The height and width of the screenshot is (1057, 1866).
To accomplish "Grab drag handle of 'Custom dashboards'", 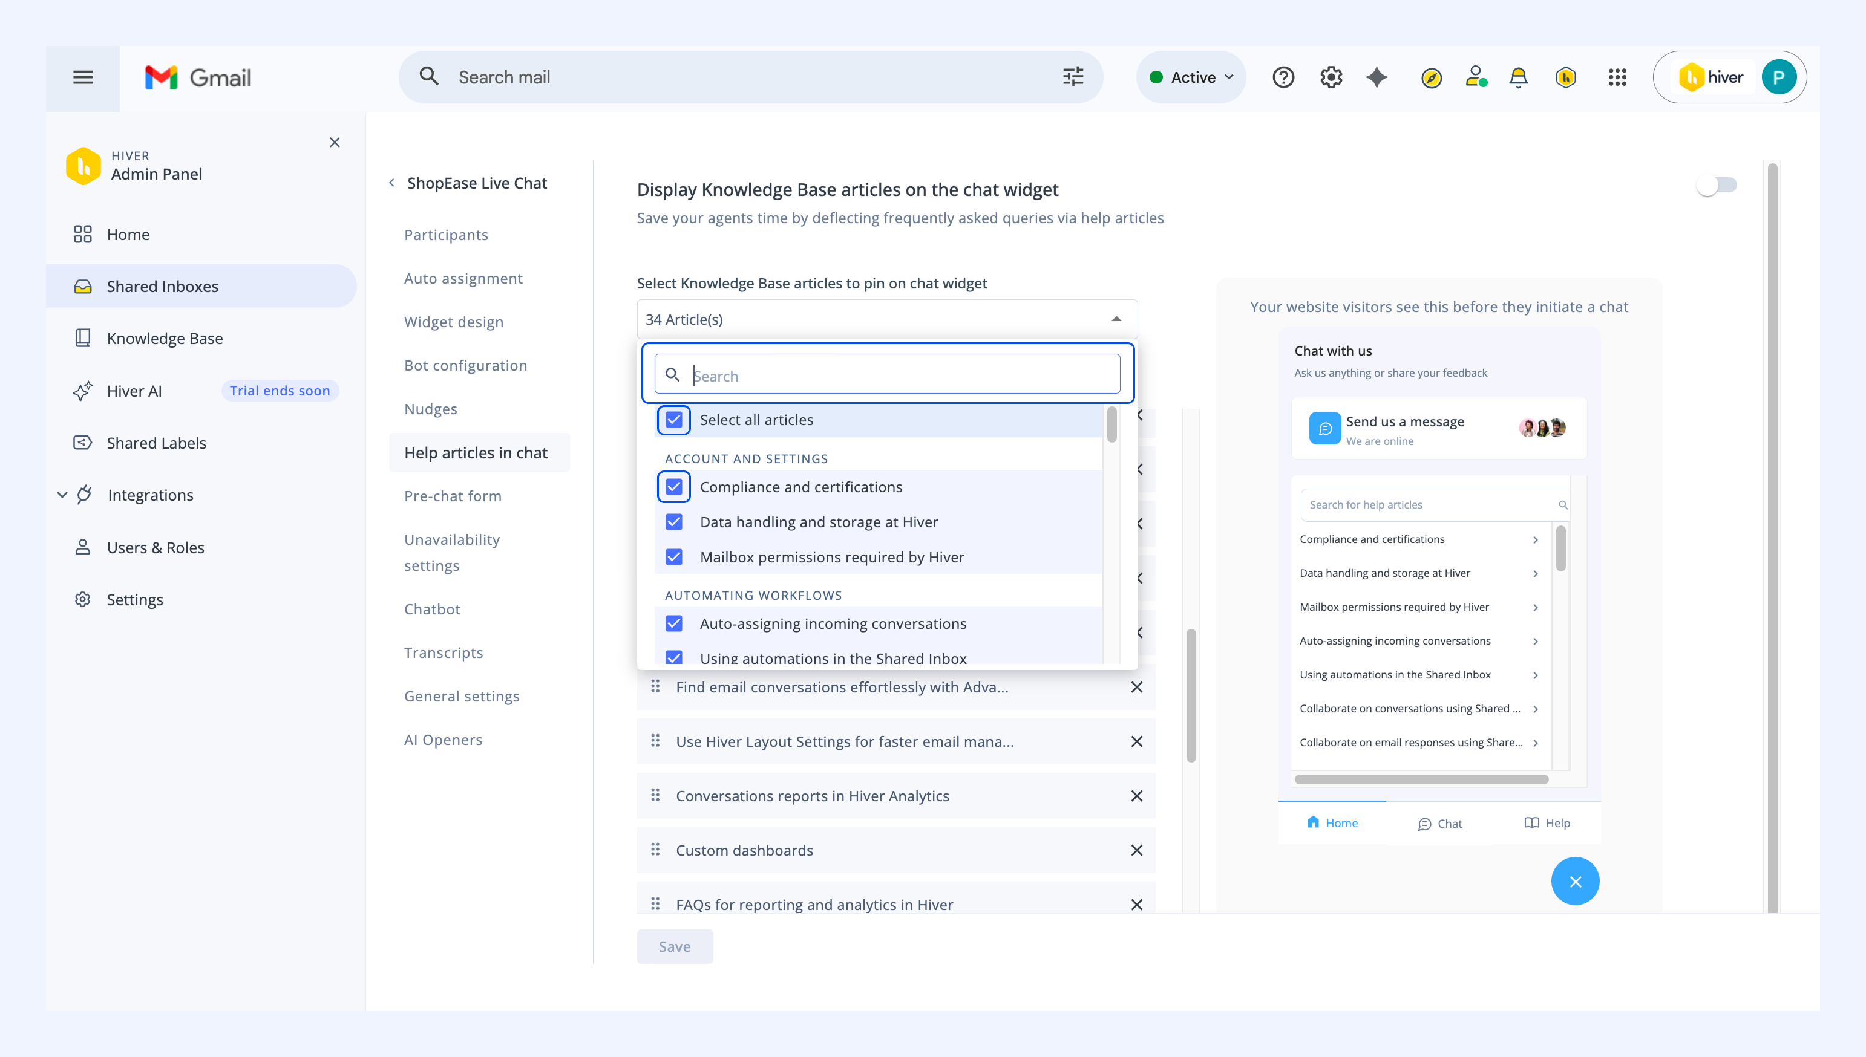I will tap(655, 848).
